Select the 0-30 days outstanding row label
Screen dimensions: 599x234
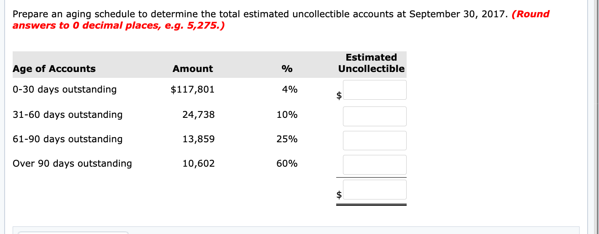tap(65, 89)
